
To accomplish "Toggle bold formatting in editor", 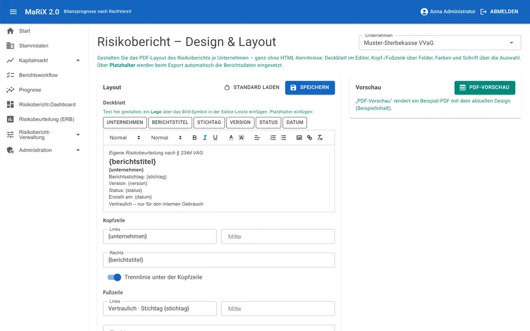I will tap(194, 137).
